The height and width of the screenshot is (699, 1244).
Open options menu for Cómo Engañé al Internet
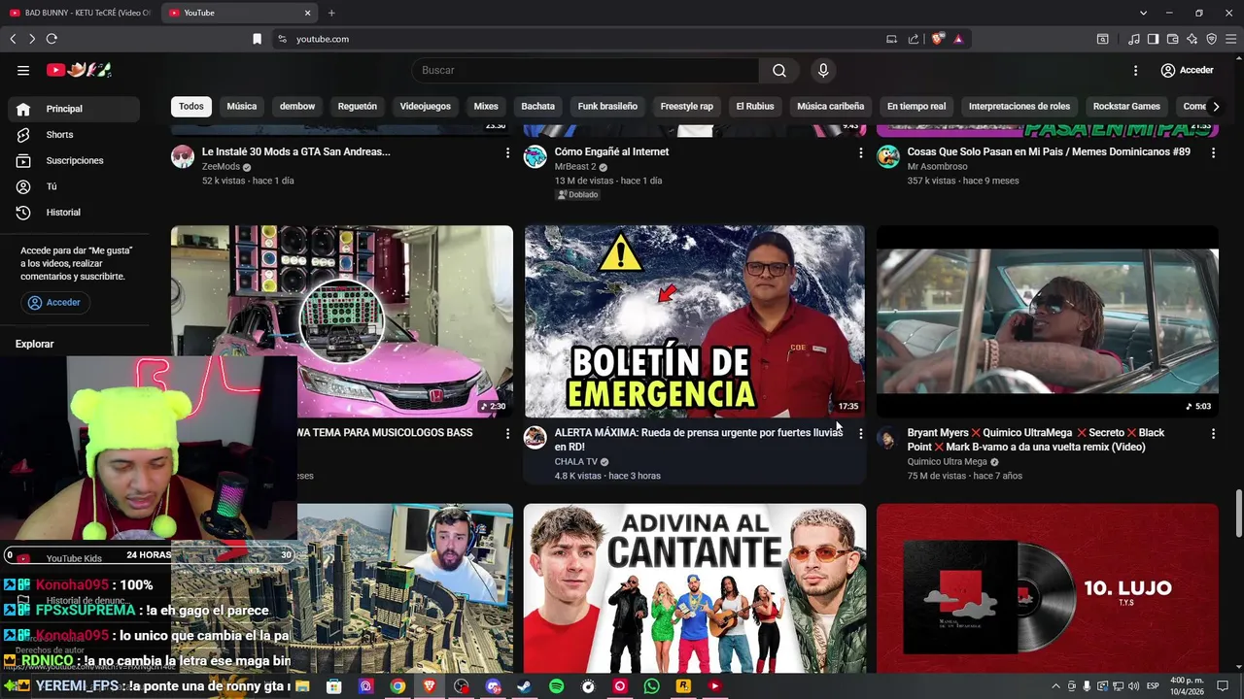(x=860, y=152)
